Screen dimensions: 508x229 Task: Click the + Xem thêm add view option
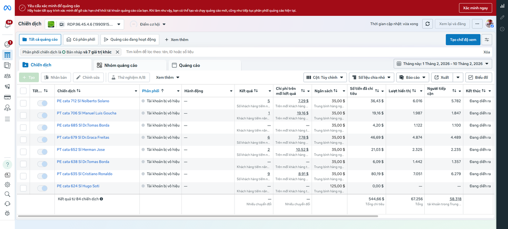coord(177,40)
